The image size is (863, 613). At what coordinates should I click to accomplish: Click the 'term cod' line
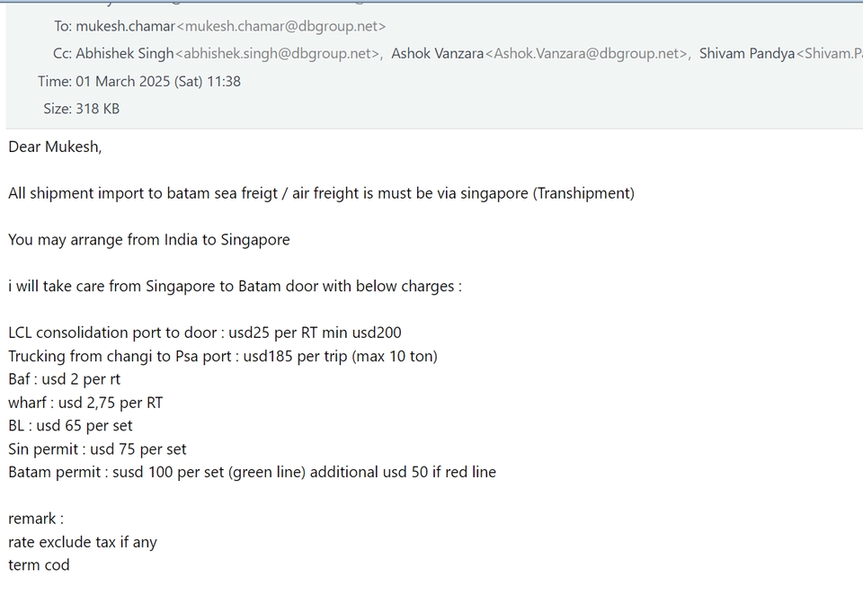click(x=39, y=565)
